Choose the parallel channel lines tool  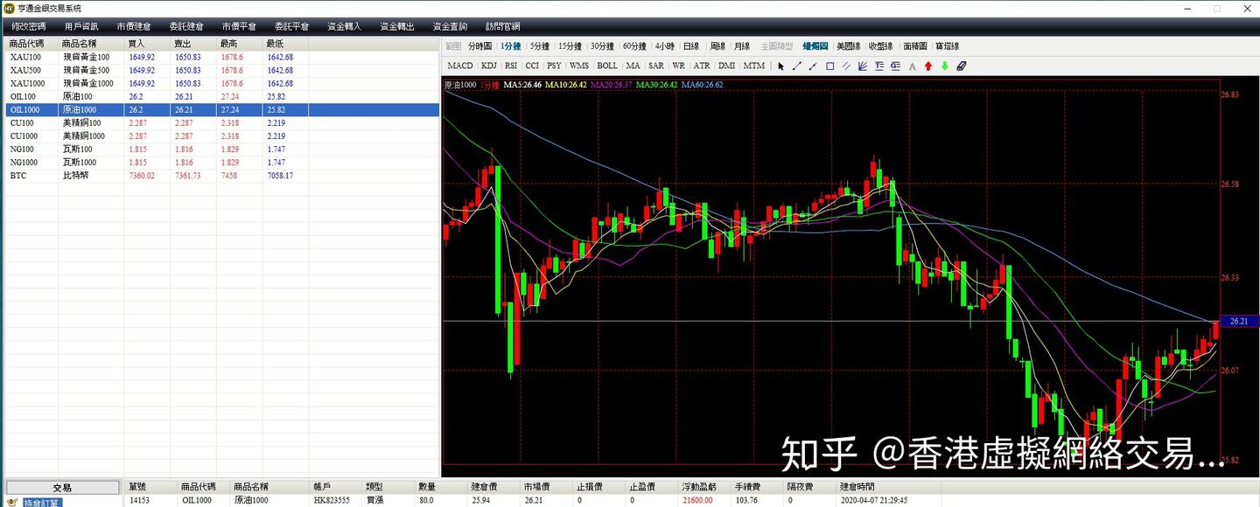pos(845,66)
